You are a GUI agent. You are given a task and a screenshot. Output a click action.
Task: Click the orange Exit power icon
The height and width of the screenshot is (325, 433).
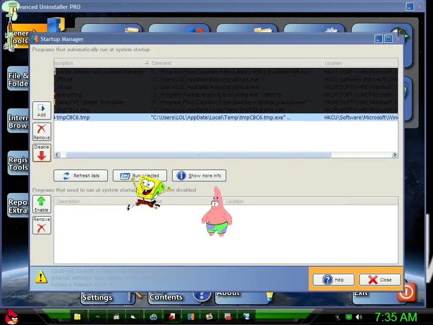406,292
